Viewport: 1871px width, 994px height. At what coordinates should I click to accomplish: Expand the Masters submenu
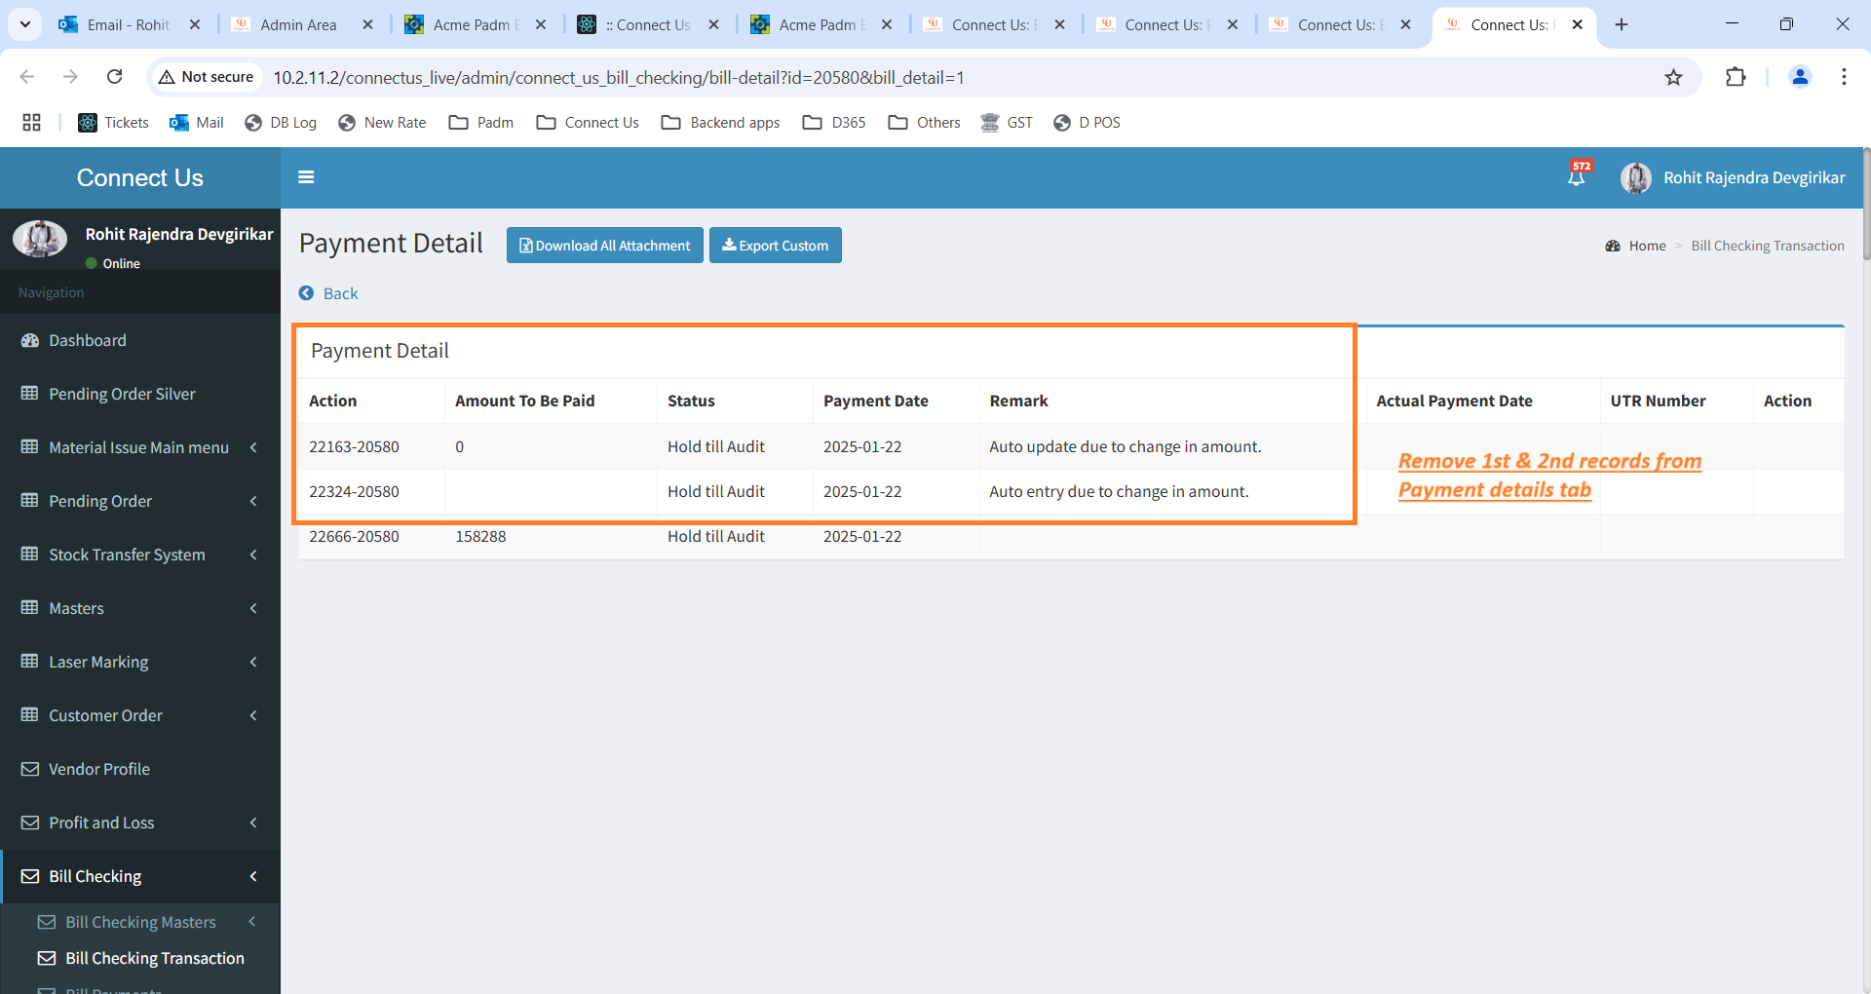[x=140, y=608]
